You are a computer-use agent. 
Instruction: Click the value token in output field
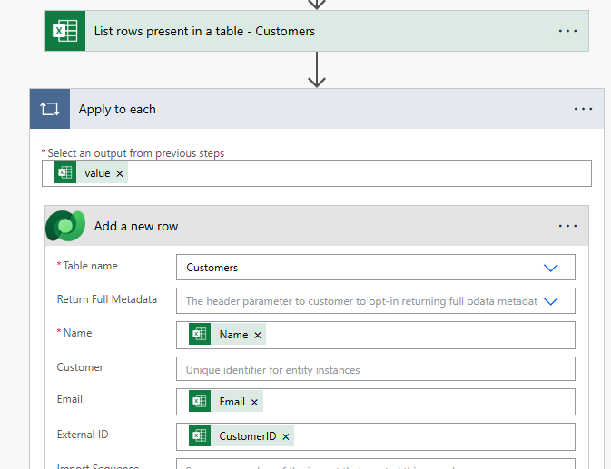point(97,173)
